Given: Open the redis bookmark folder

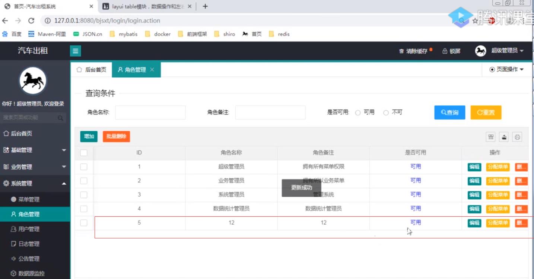Looking at the screenshot, I should click(x=279, y=34).
